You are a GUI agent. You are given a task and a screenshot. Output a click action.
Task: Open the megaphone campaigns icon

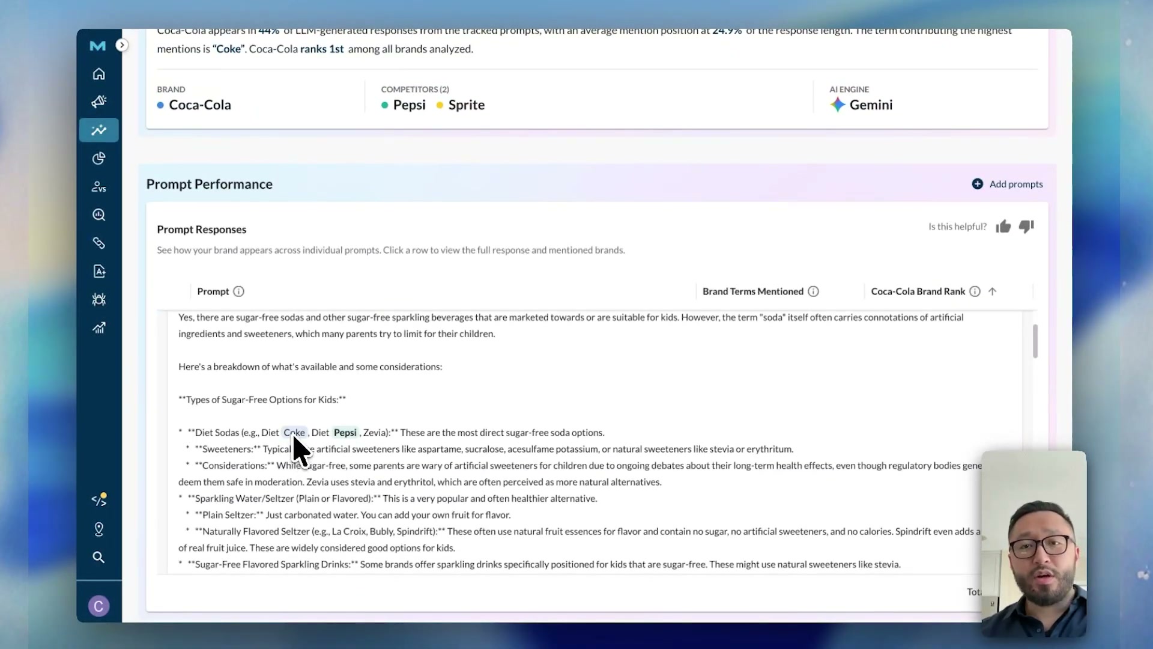pos(99,102)
